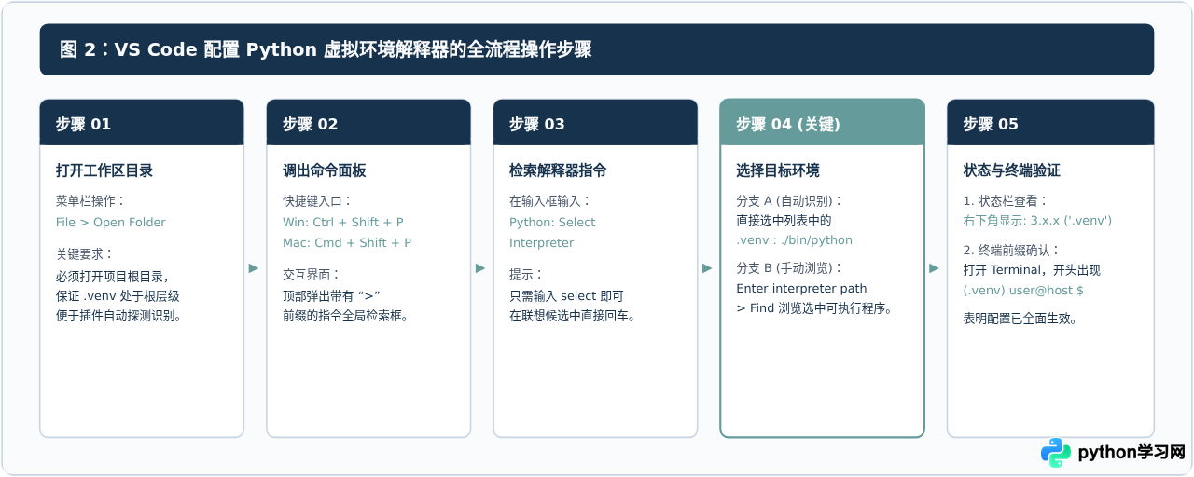Click the heading 打开工作区目录

pos(104,170)
